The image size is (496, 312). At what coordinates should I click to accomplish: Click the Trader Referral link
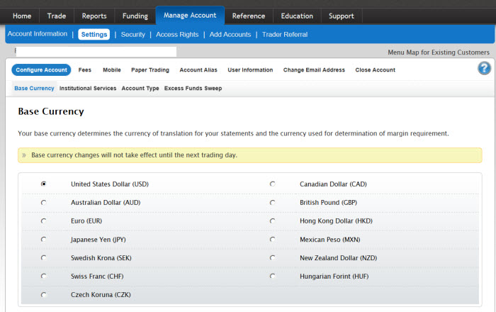tap(284, 34)
